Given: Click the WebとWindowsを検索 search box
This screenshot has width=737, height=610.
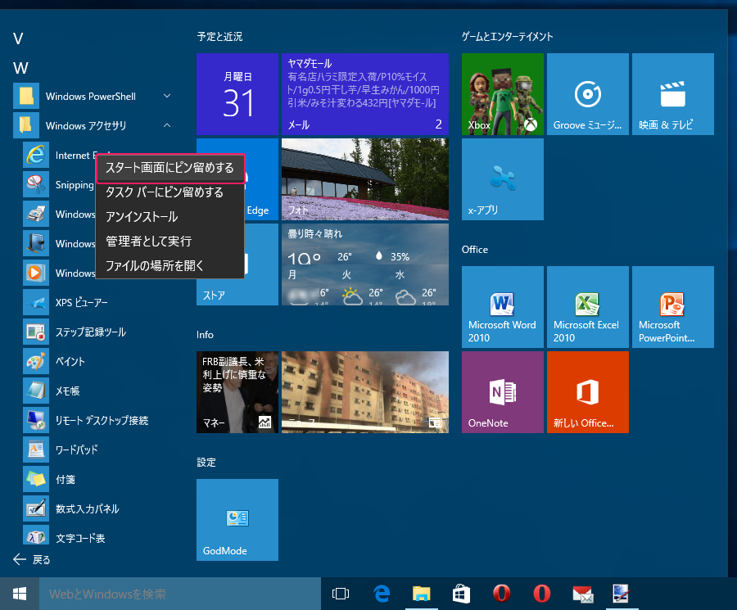Looking at the screenshot, I should click(179, 594).
